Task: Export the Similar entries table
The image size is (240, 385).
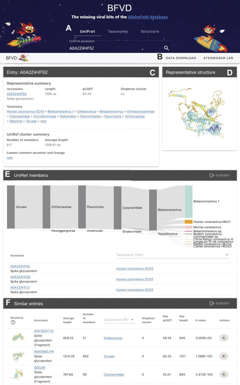Action: pyautogui.click(x=219, y=303)
